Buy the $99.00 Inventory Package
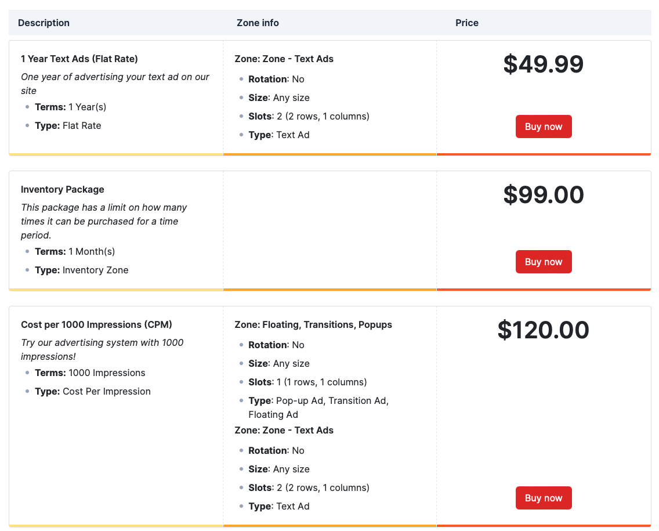 click(544, 262)
